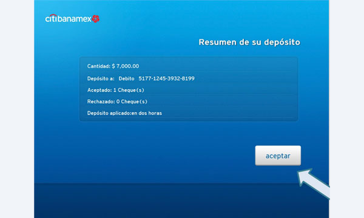Select the 'Depósito aplicado:en dos horas' line
The width and height of the screenshot is (364, 218).
[124, 113]
